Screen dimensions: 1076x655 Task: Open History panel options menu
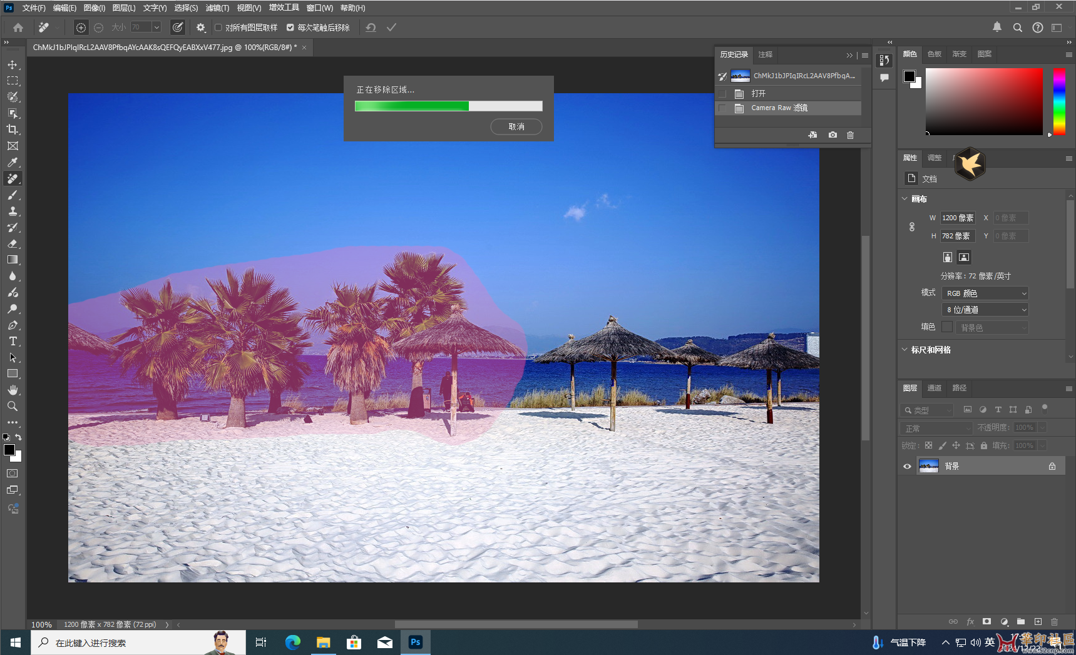[x=865, y=55]
